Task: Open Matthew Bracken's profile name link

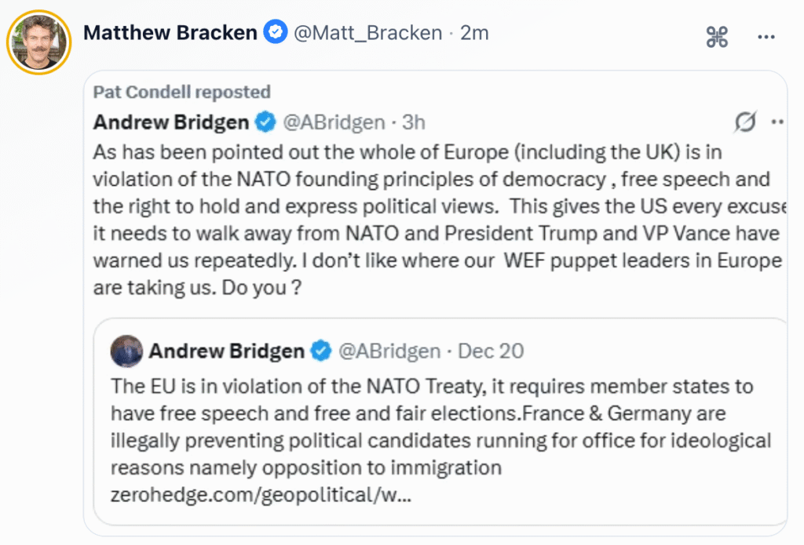Action: pos(170,32)
